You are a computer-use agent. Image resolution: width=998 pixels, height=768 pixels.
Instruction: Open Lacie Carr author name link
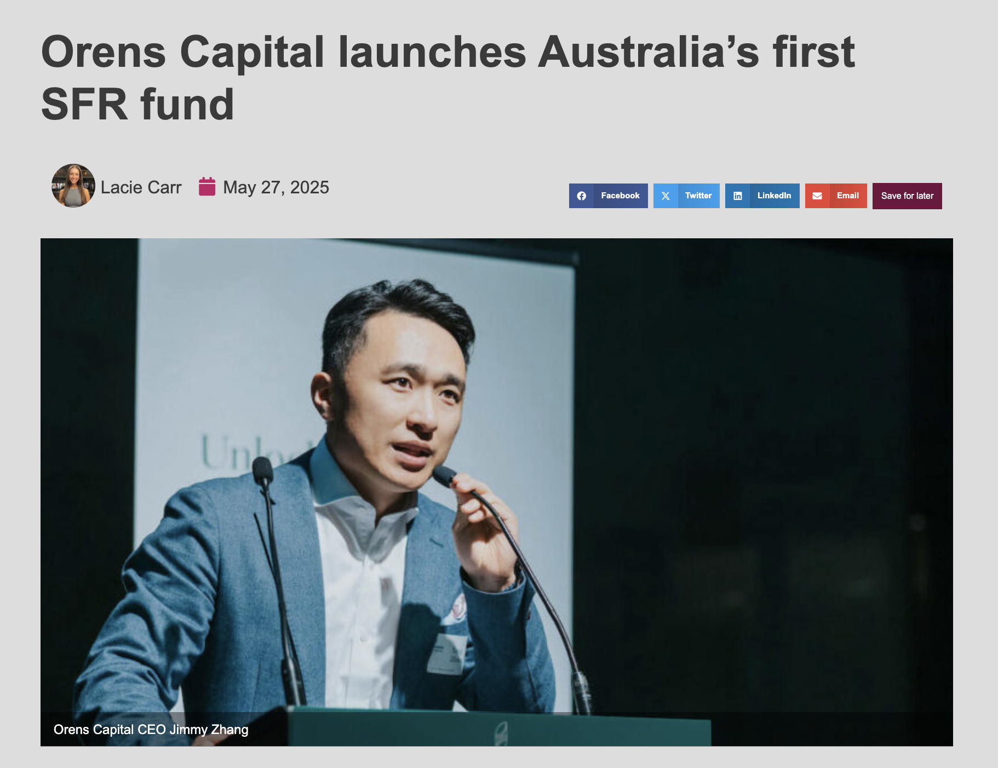141,187
